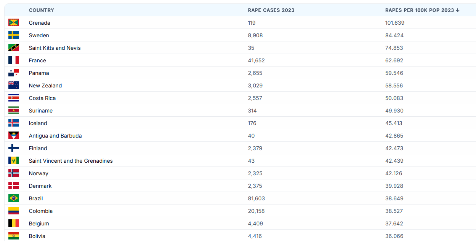Select Brazil's cases value 81,603
The width and height of the screenshot is (476, 241).
(x=256, y=198)
